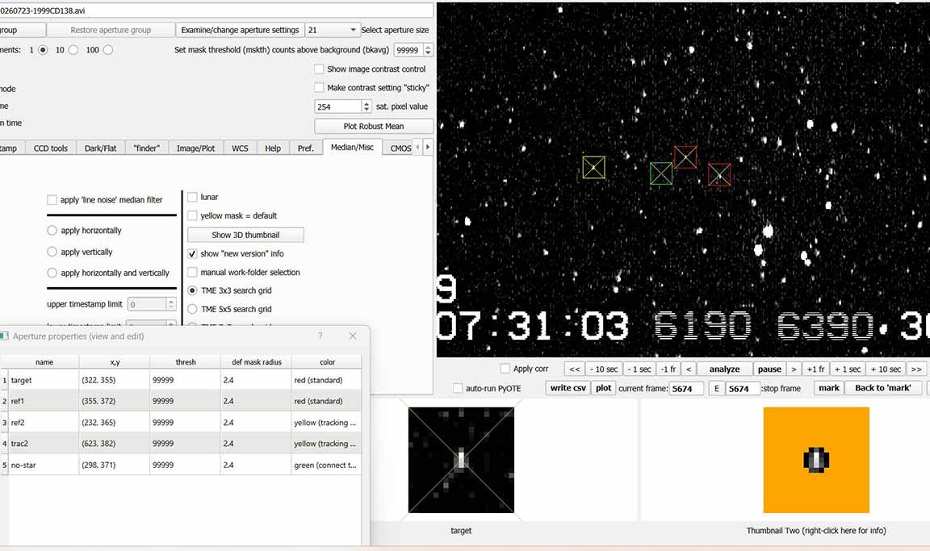930x551 pixels.
Task: Select apply vertically radio option
Action: tap(52, 252)
